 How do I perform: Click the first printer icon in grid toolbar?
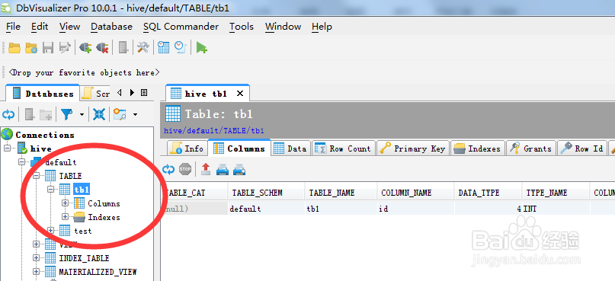point(223,169)
